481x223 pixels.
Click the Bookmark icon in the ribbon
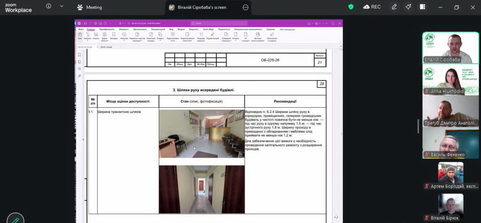pos(114,36)
